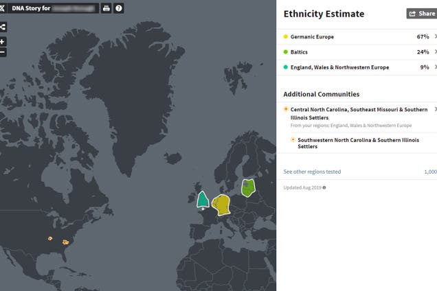The width and height of the screenshot is (437, 291).
Task: Open England, Wales & Northwestern Europe row
Action: point(357,67)
